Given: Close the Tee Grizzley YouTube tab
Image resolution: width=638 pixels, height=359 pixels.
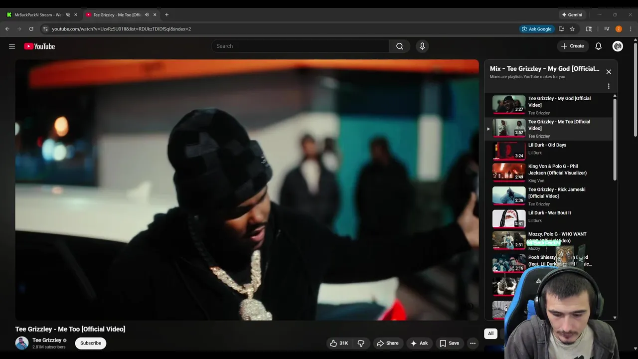Looking at the screenshot, I should (155, 15).
